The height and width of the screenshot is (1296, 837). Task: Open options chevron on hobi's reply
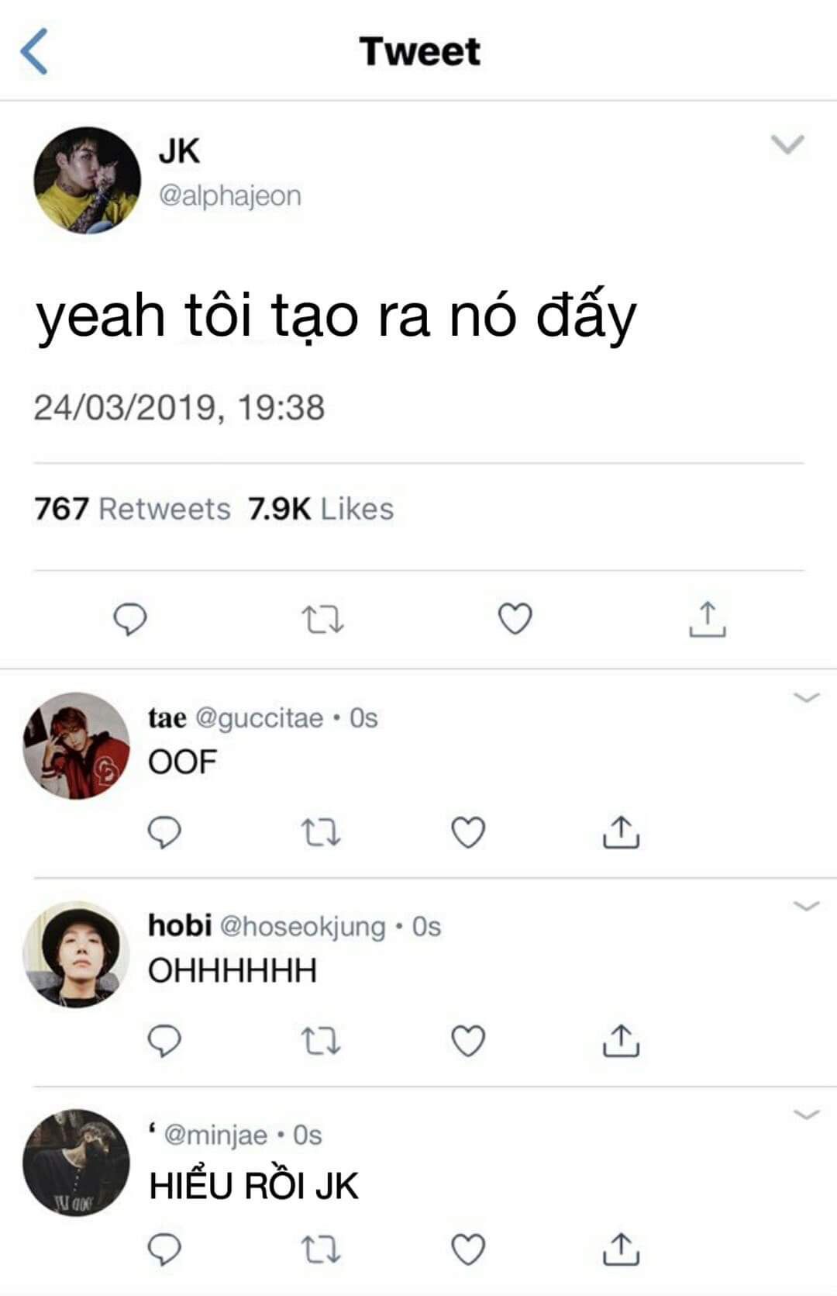coord(807,905)
